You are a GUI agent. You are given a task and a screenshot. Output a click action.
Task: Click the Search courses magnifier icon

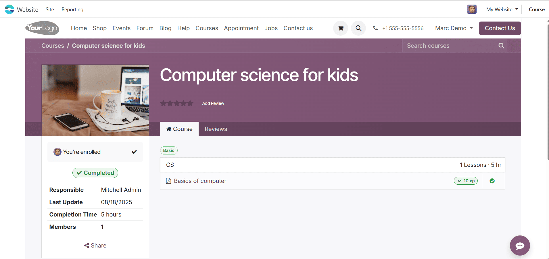point(501,46)
